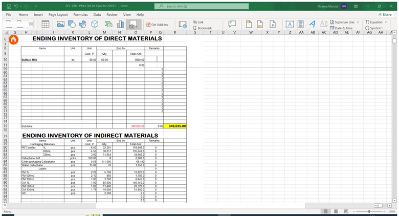The height and width of the screenshot is (216, 399).
Task: Expand the Equation dropdown arrow
Action: point(386,22)
